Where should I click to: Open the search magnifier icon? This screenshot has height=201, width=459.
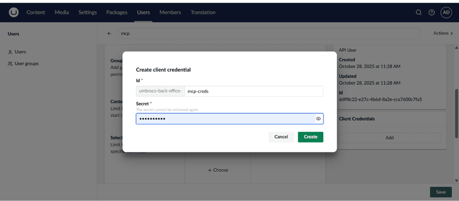(x=418, y=13)
